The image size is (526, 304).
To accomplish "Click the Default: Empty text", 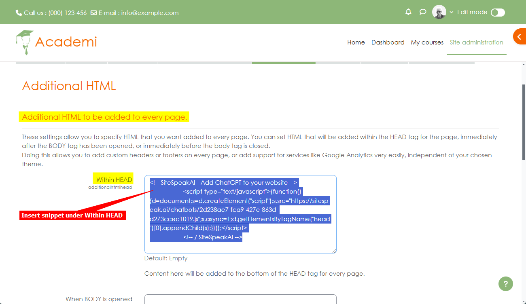I will [166, 258].
